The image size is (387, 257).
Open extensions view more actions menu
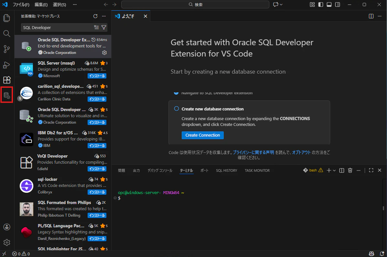(104, 16)
